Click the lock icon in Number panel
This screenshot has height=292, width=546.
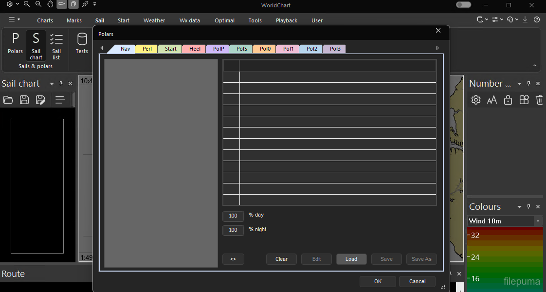tap(508, 100)
